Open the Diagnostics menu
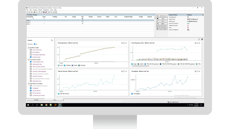 coord(46,10)
